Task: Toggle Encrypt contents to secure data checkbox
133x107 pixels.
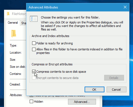Action: point(34,78)
